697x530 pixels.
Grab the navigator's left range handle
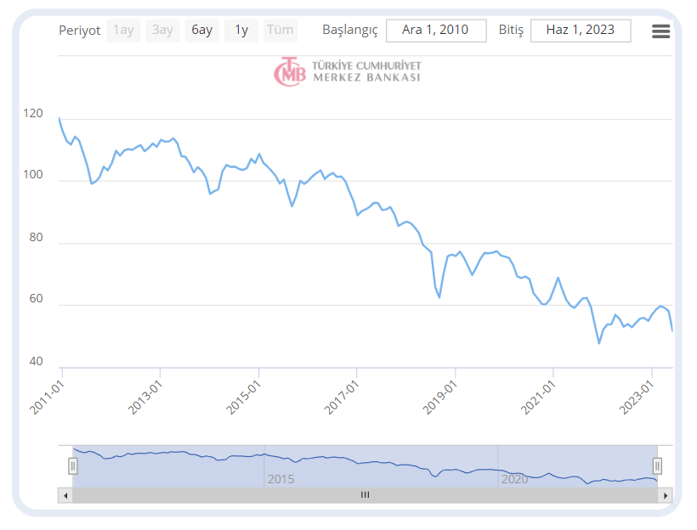tap(73, 465)
